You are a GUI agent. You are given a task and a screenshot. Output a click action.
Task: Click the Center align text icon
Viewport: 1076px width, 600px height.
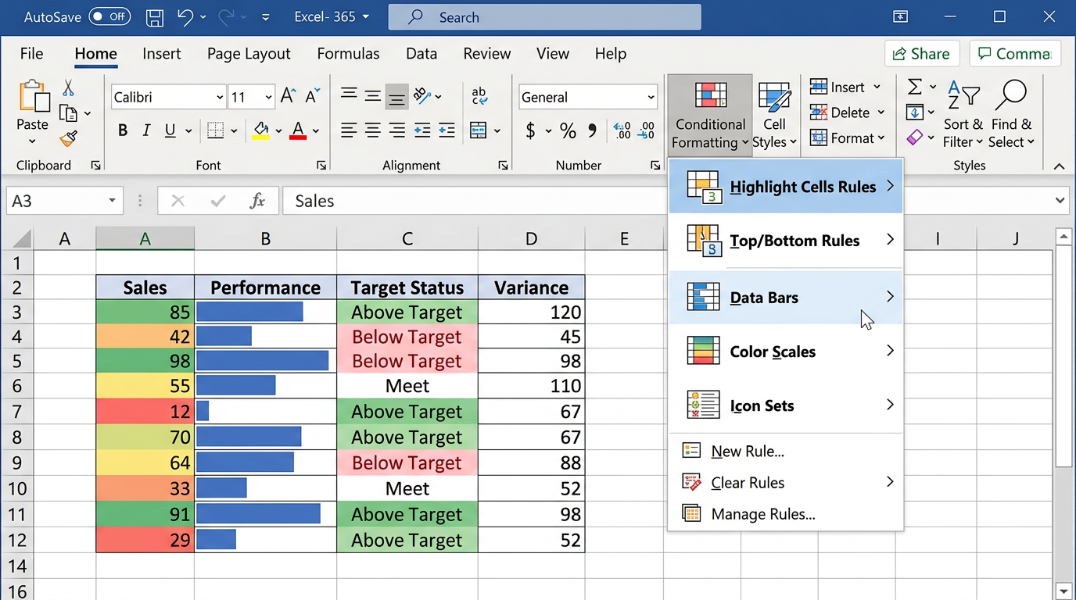click(373, 130)
